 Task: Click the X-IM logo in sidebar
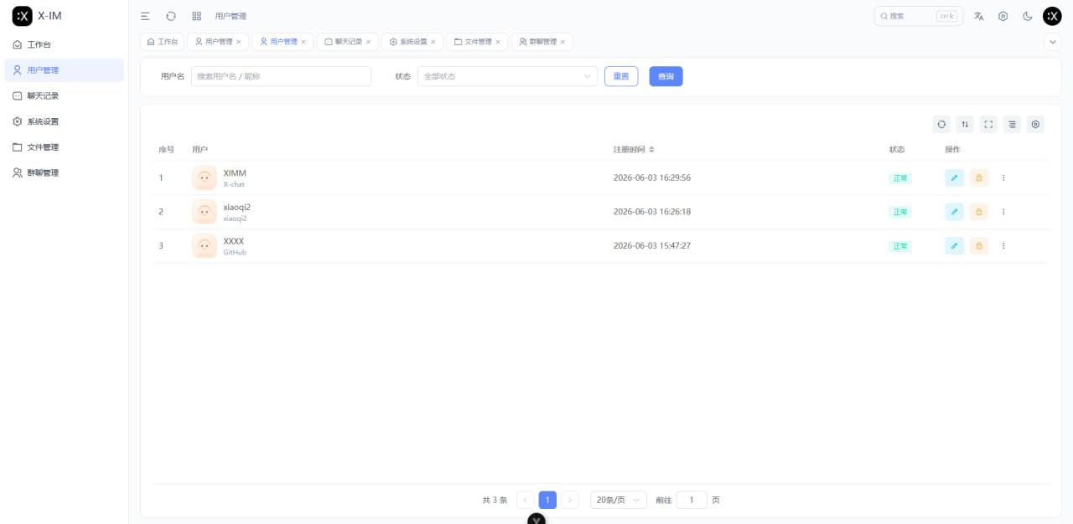click(22, 15)
